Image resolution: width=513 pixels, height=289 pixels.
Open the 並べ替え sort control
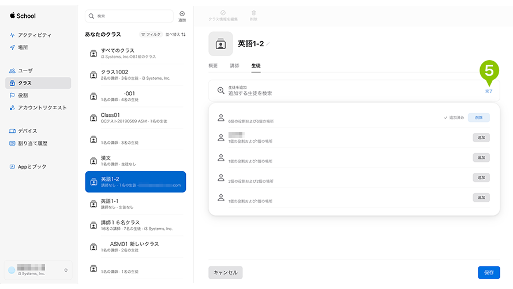pos(175,35)
